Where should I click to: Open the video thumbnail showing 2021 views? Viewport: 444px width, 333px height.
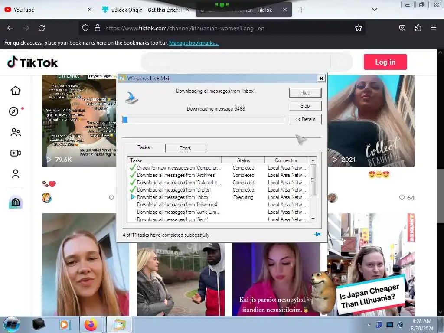pyautogui.click(x=371, y=121)
